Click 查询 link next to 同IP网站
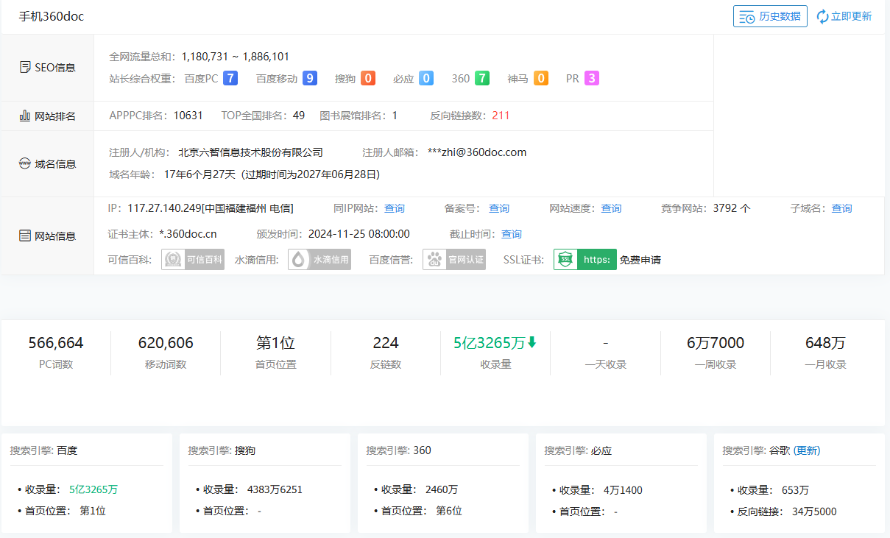The image size is (890, 538). [395, 208]
